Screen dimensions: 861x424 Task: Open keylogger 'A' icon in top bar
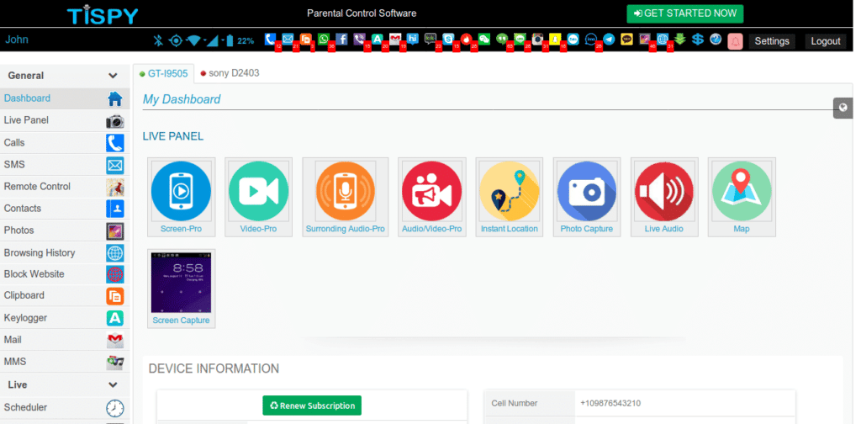point(377,39)
